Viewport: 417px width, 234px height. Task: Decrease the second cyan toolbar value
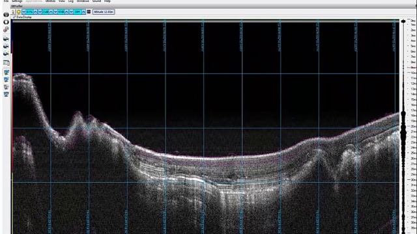tap(40, 12)
